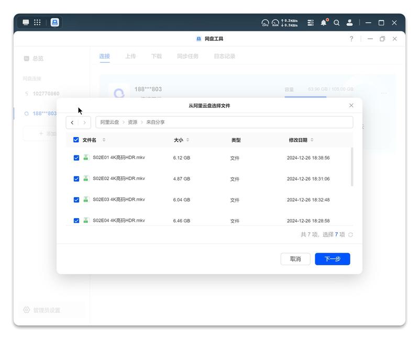Uncheck the S02E01 4K高码HDR.mkv checkbox
The width and height of the screenshot is (419, 339).
click(76, 158)
